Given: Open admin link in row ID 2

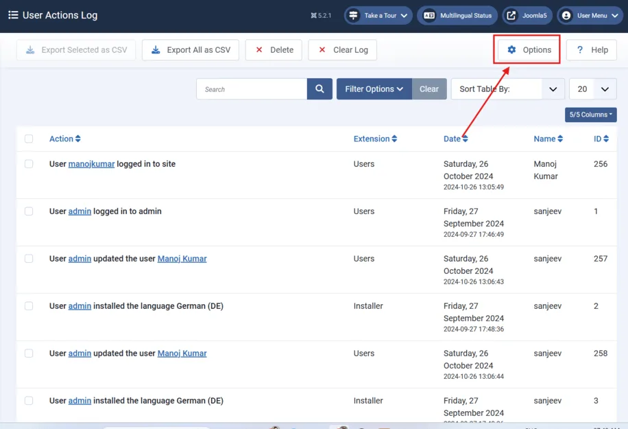Looking at the screenshot, I should click(x=80, y=306).
